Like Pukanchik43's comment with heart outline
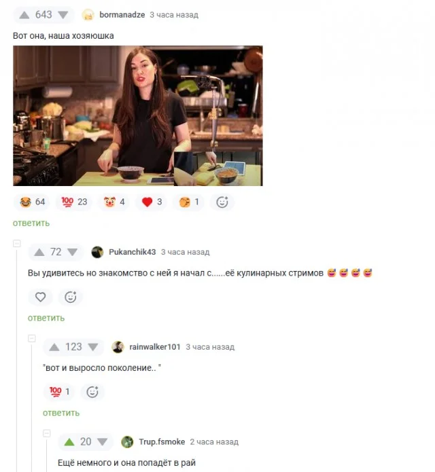 pos(40,297)
